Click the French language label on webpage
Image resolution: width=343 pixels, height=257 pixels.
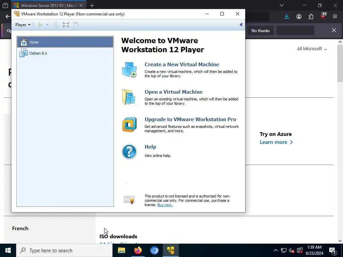click(x=20, y=228)
